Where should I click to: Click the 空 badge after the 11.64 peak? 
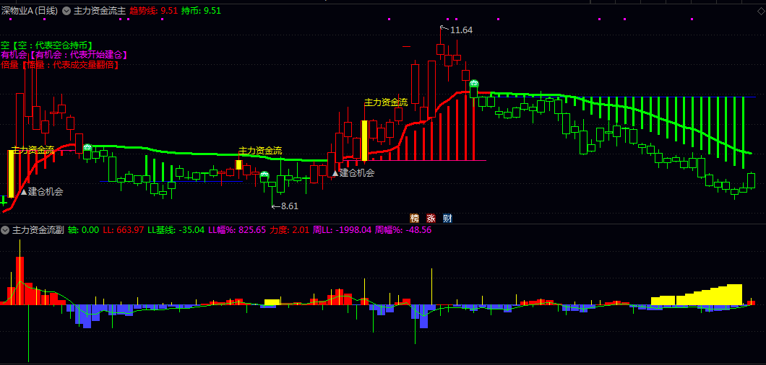(x=474, y=84)
